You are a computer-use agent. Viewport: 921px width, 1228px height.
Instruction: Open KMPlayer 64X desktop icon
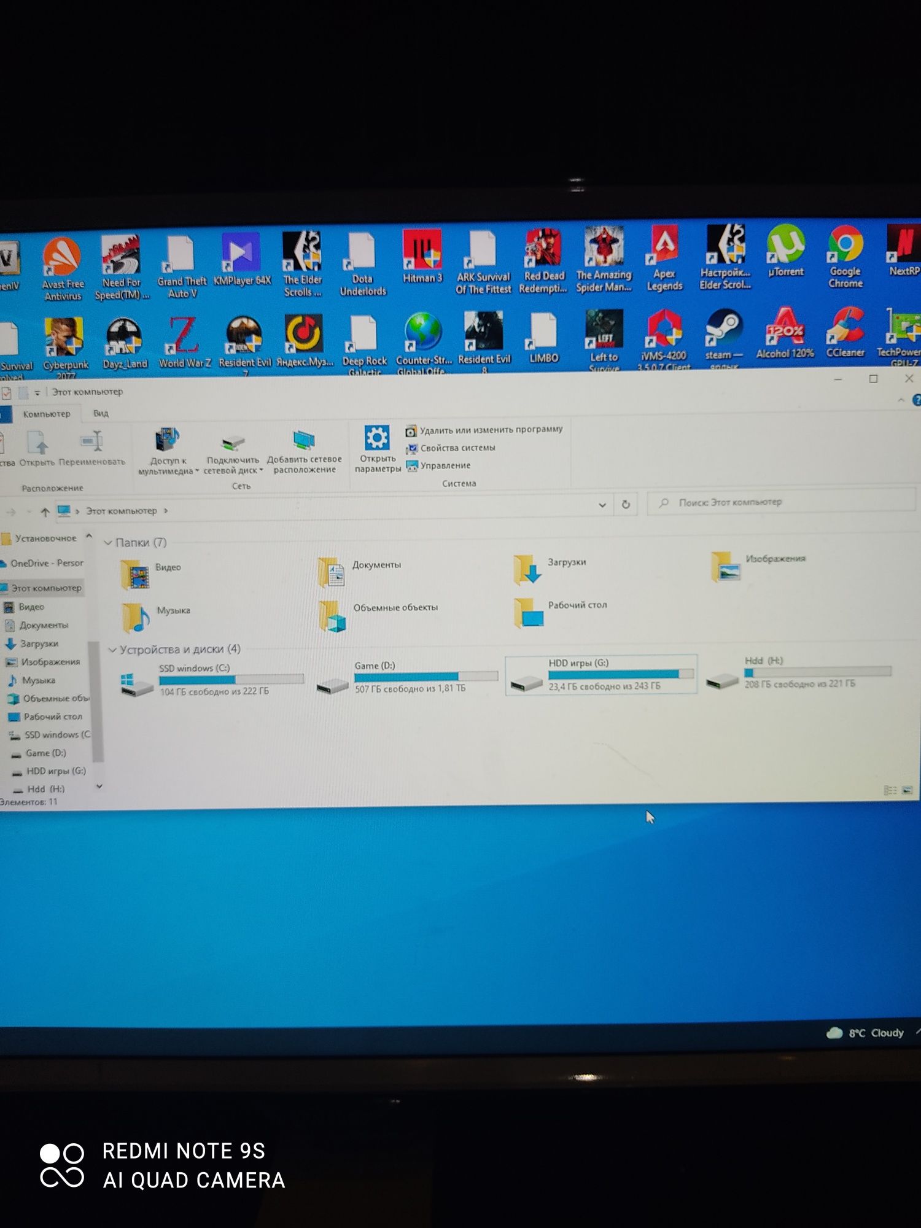click(x=242, y=260)
